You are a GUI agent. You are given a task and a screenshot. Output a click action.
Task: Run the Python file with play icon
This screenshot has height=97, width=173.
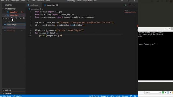(x=125, y=5)
